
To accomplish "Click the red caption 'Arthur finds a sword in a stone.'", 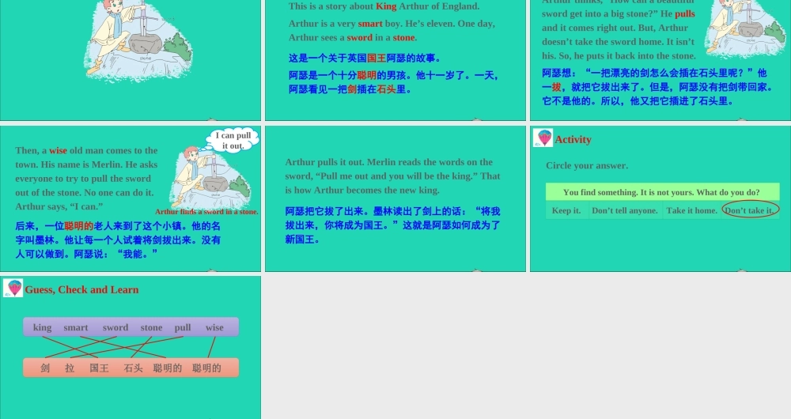I will [x=206, y=212].
